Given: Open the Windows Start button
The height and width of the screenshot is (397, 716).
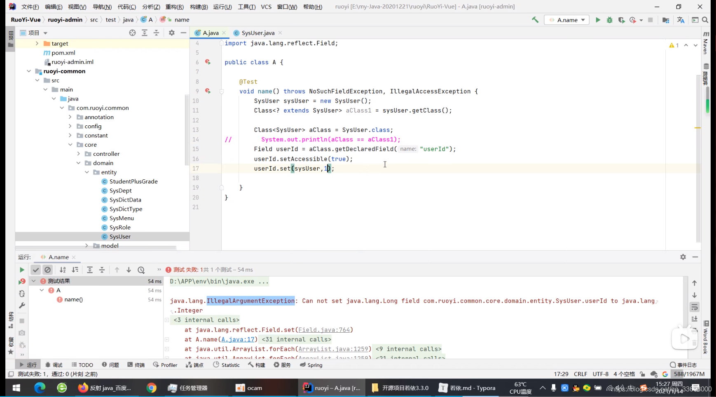Looking at the screenshot, I should point(16,388).
